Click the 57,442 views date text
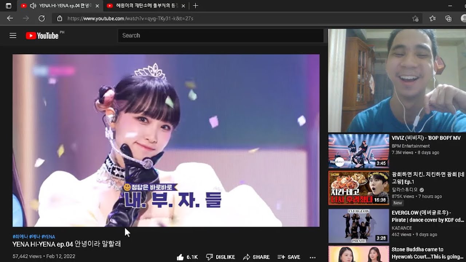This screenshot has width=466, height=262. click(x=44, y=256)
